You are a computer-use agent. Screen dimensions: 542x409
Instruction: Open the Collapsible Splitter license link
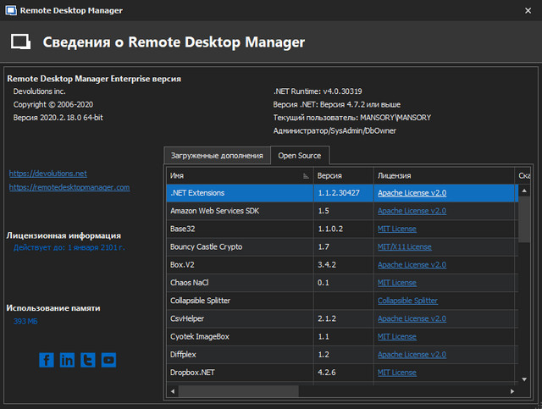tap(407, 301)
